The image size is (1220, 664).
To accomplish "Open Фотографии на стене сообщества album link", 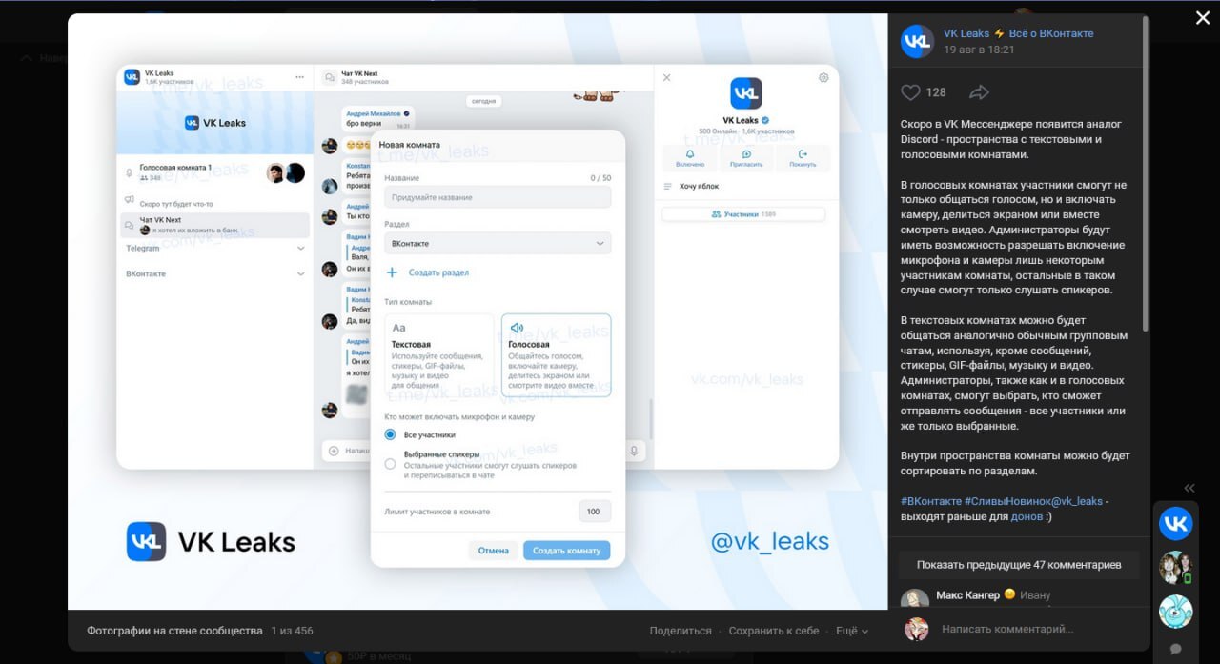I will pyautogui.click(x=174, y=631).
